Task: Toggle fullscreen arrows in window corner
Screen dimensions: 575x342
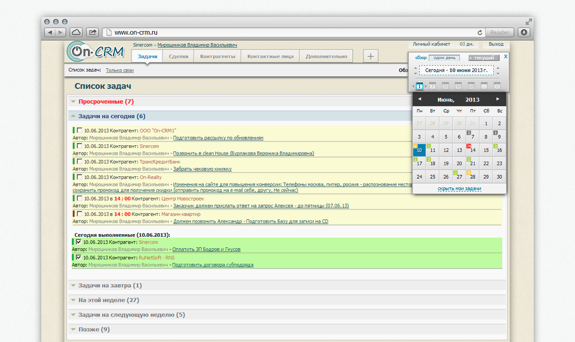Action: pyautogui.click(x=529, y=22)
